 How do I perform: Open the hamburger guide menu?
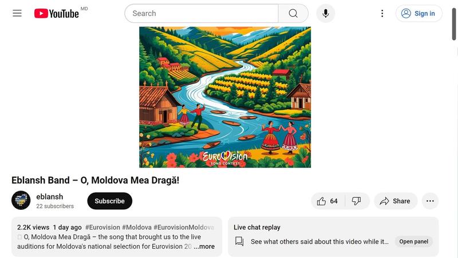(x=17, y=13)
